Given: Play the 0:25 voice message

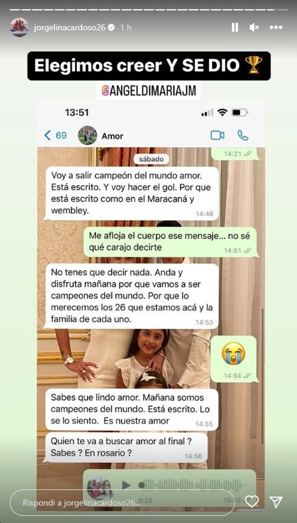Looking at the screenshot, I should 126,485.
